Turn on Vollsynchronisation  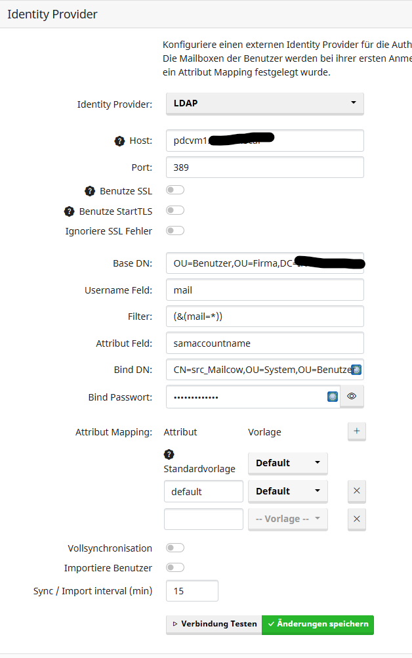tap(175, 548)
